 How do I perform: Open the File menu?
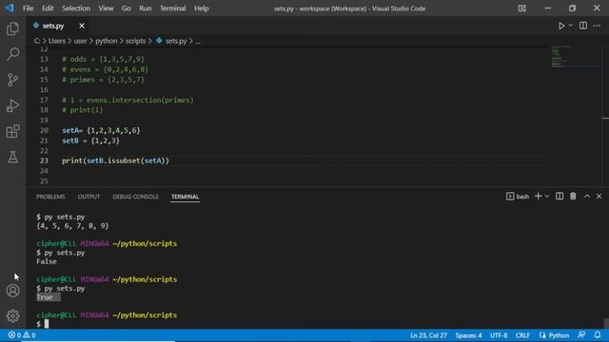[28, 9]
